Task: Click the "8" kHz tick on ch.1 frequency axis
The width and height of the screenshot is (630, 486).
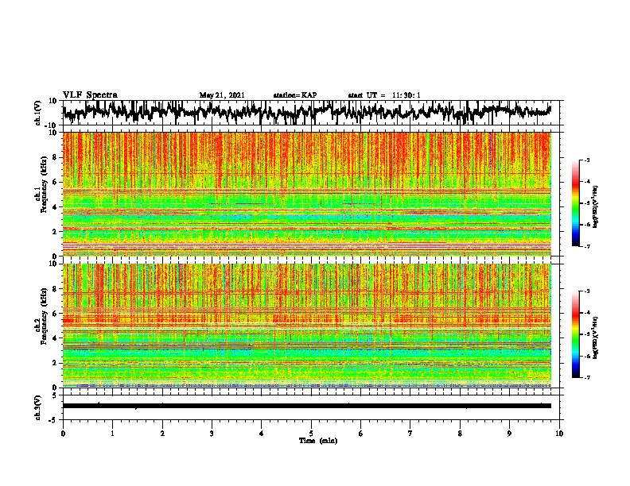Action: tap(55, 157)
